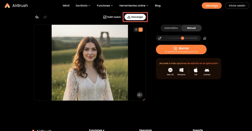Open the Android app download
The height and width of the screenshot is (131, 252).
pos(207,72)
